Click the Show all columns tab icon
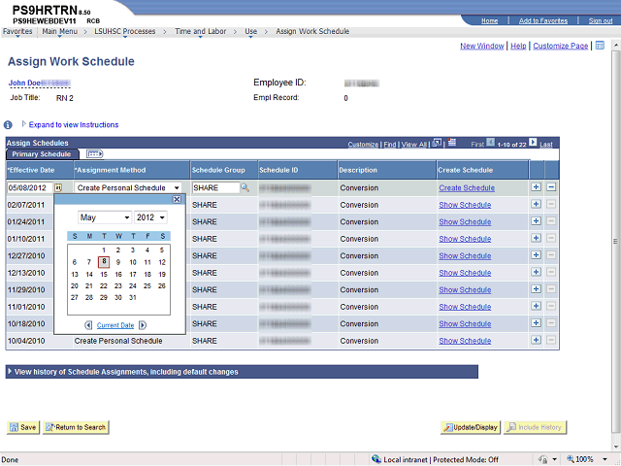This screenshot has height=466, width=621. (95, 154)
